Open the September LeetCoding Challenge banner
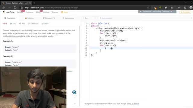Image resolution: width=193 pixels, height=108 pixels. coord(157,11)
